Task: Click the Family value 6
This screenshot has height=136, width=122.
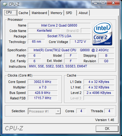Action: [x=34, y=55]
